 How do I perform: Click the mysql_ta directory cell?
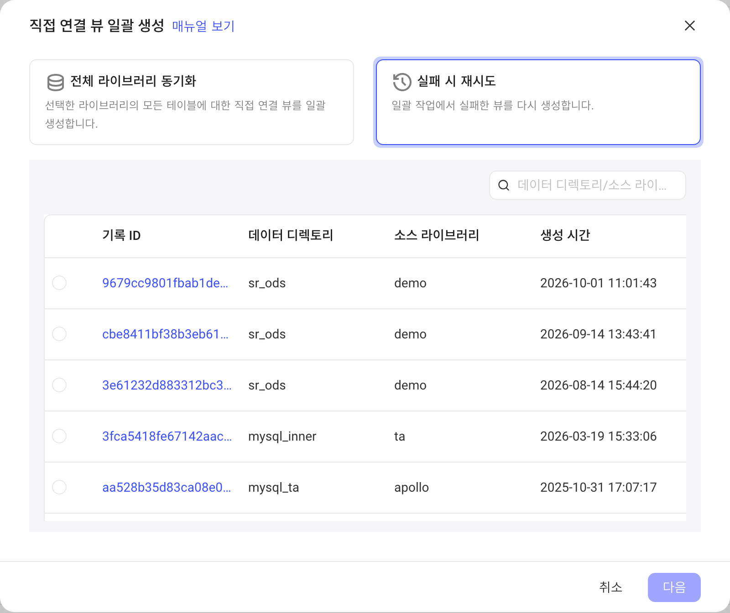(x=274, y=487)
